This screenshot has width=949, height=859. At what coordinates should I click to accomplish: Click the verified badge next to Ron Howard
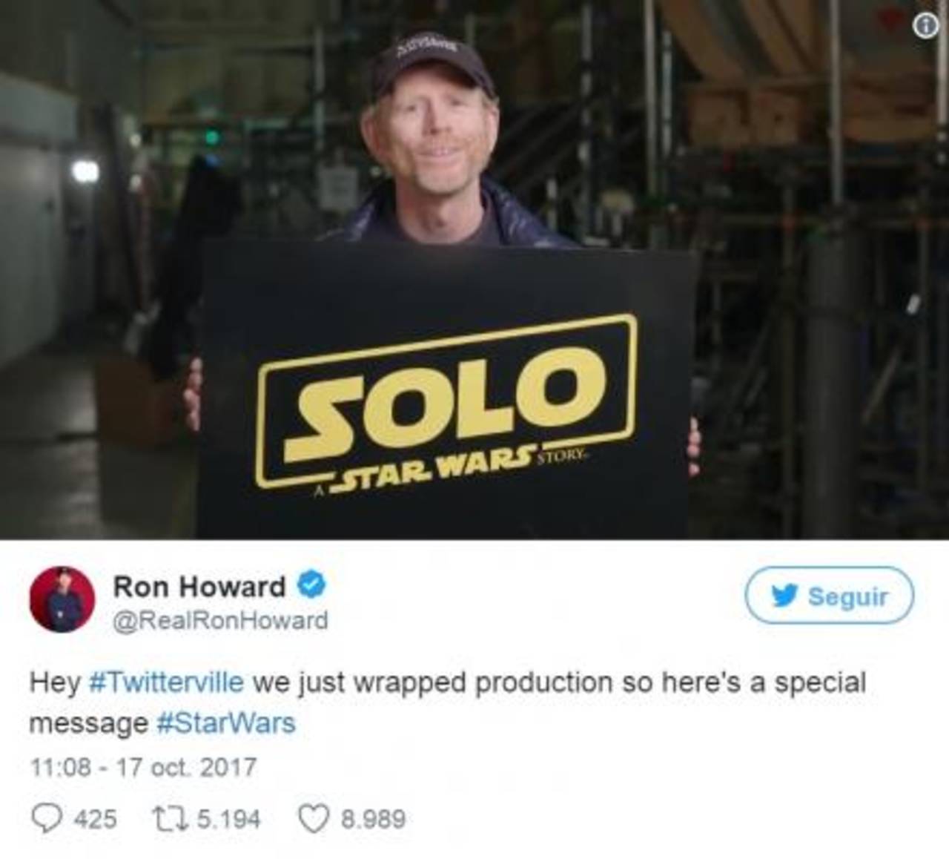pos(312,585)
